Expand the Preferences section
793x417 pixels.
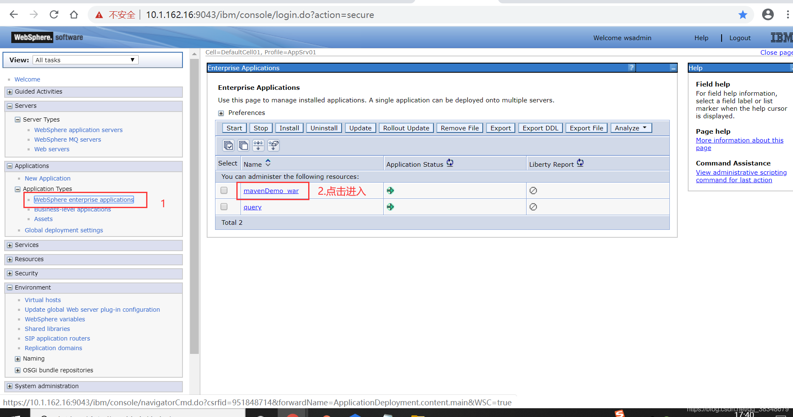[x=221, y=113]
